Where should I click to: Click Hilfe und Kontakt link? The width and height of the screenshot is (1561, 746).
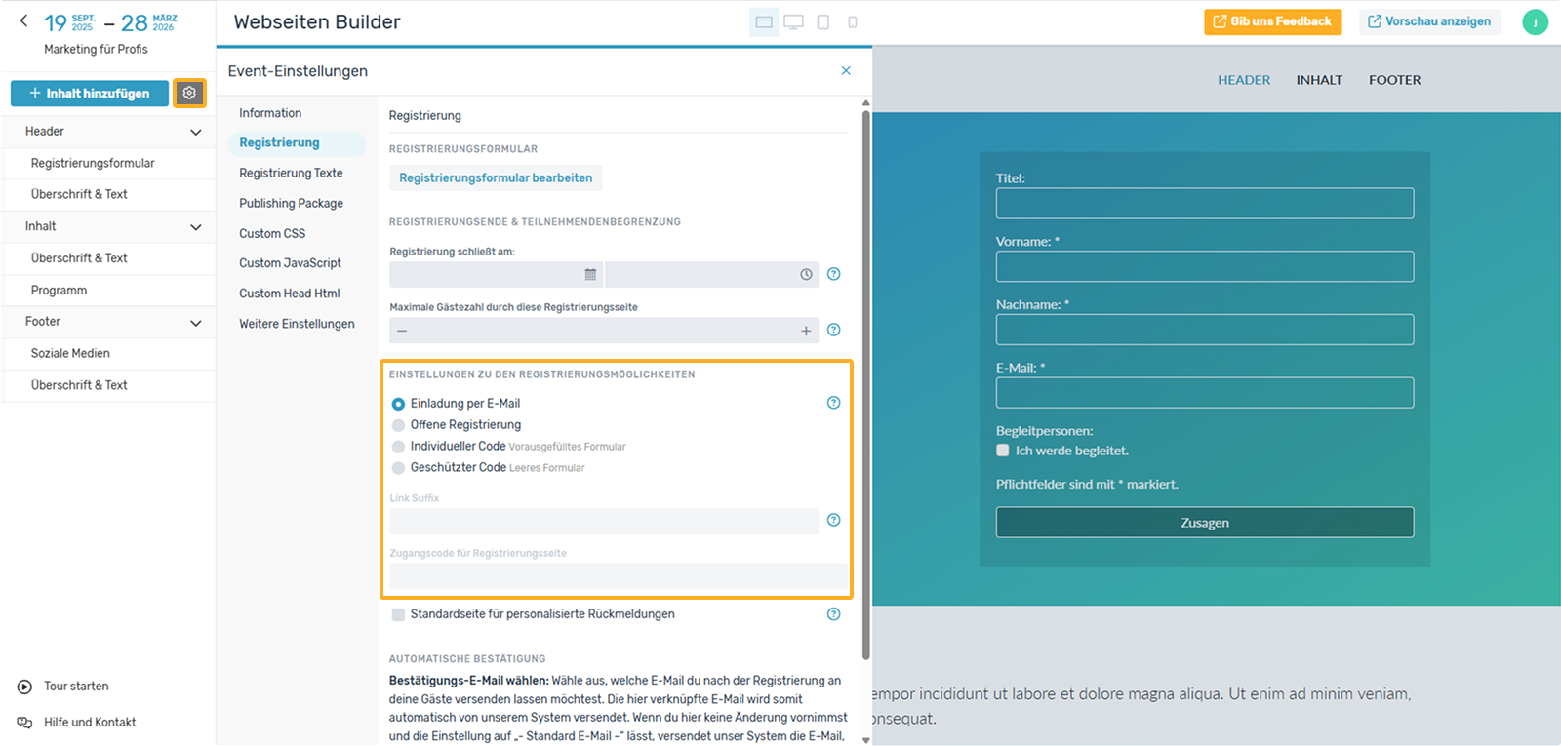click(90, 723)
